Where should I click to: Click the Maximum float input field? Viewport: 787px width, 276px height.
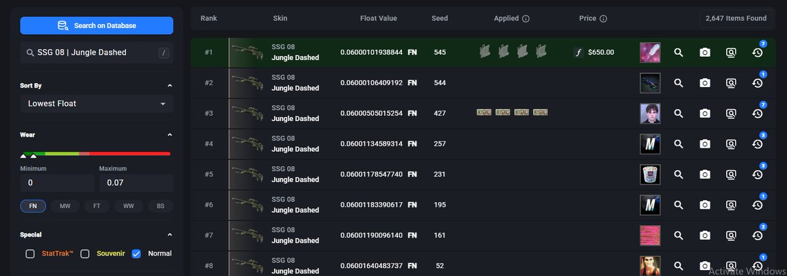coord(136,182)
